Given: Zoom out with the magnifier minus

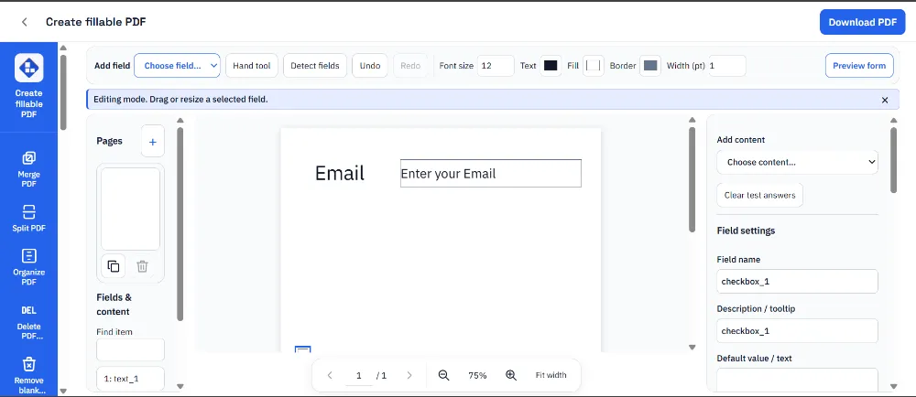Looking at the screenshot, I should click(443, 375).
